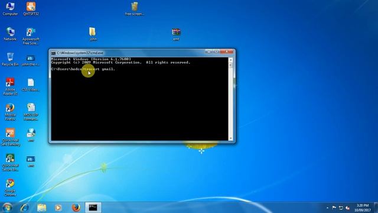Open Action Center flag tray icon
378x213 pixels.
[334, 208]
